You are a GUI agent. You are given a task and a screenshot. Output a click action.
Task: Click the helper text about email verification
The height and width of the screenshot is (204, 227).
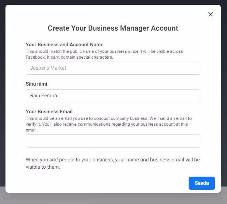108,121
